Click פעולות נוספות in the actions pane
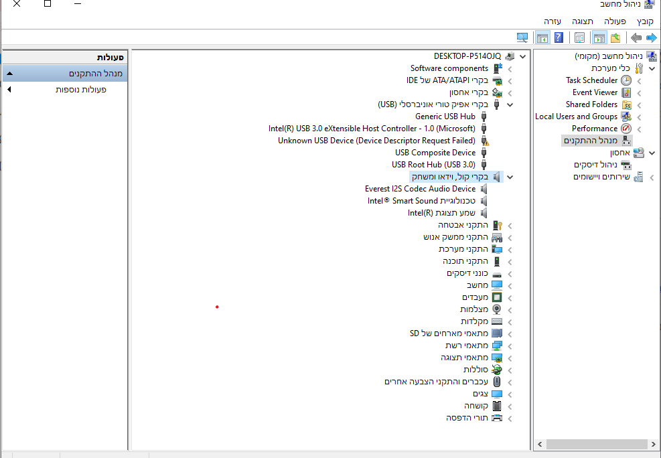This screenshot has width=661, height=458. coord(80,89)
